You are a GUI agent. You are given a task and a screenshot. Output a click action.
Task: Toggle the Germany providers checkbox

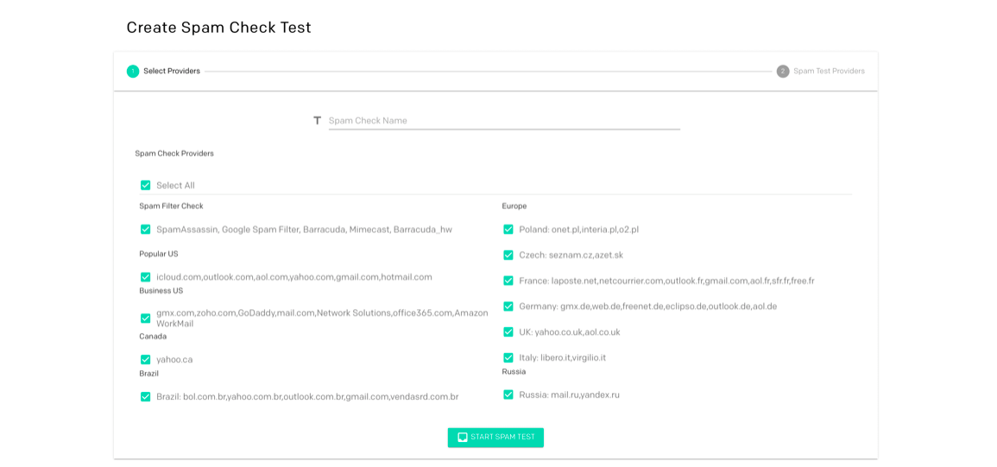[x=508, y=306]
